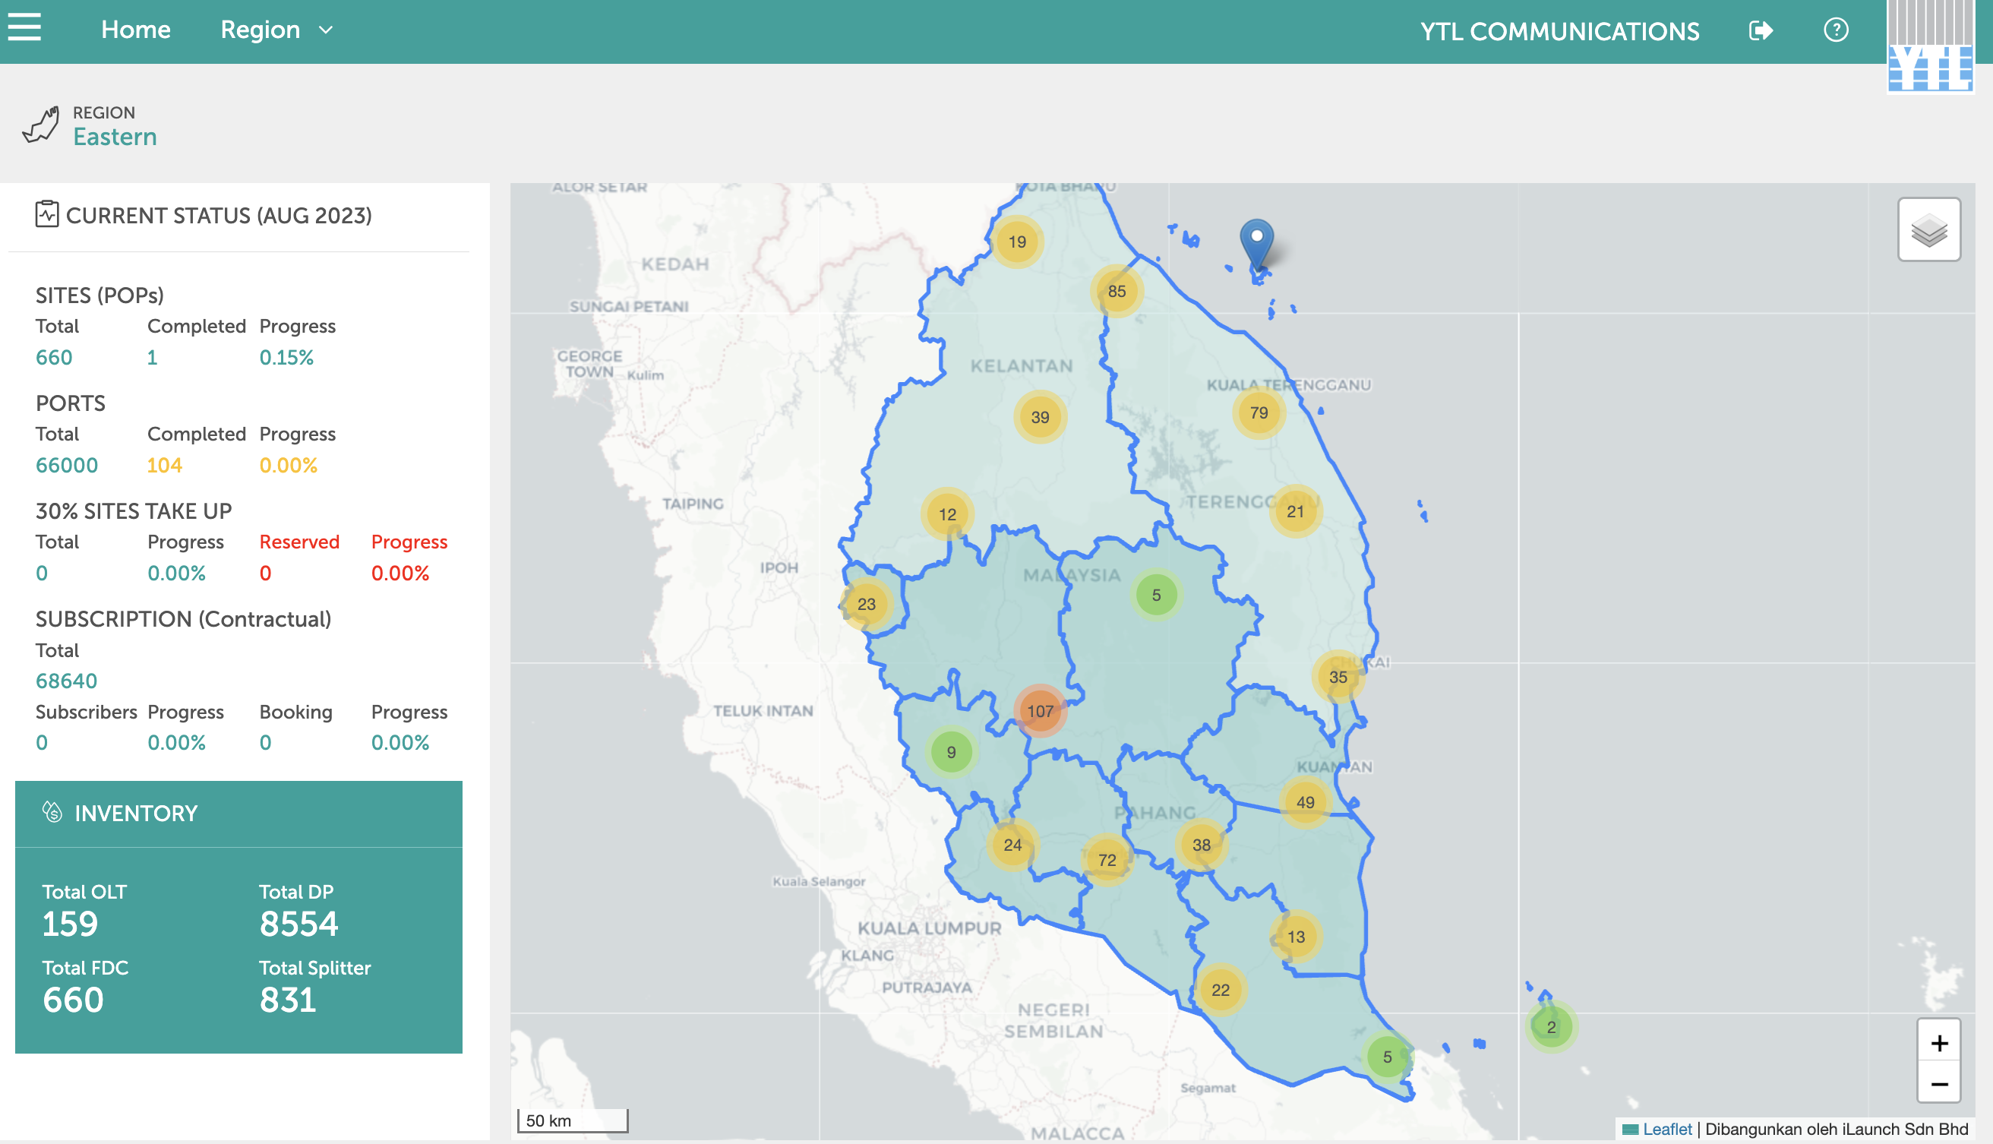Screen dimensions: 1993x1144
Task: Expand the Region dropdown menu
Action: pyautogui.click(x=260, y=30)
